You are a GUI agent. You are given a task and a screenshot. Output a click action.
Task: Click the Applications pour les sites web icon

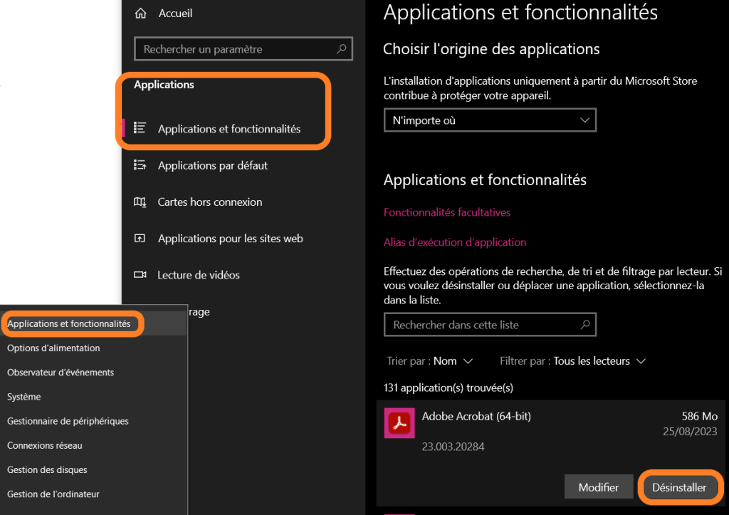(140, 239)
